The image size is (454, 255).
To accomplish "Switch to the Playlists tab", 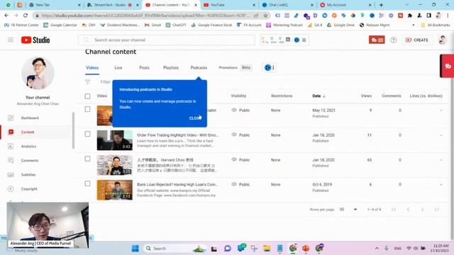I will coord(171,68).
